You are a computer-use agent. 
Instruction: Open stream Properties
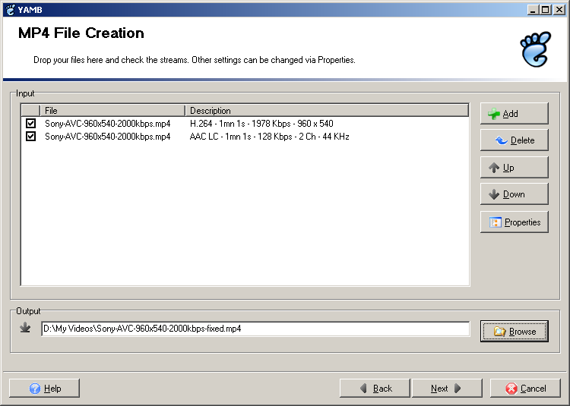point(514,222)
